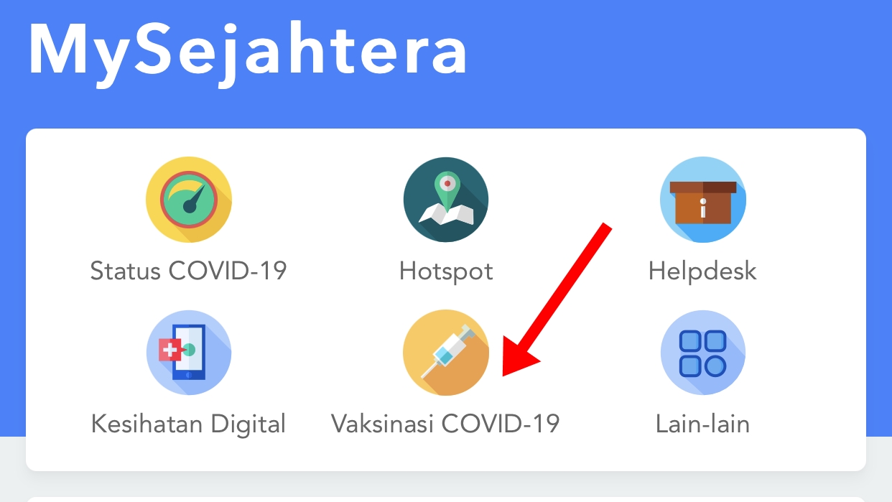The image size is (892, 502).
Task: Click the "Status COVID-19" text label
Action: pyautogui.click(x=189, y=271)
